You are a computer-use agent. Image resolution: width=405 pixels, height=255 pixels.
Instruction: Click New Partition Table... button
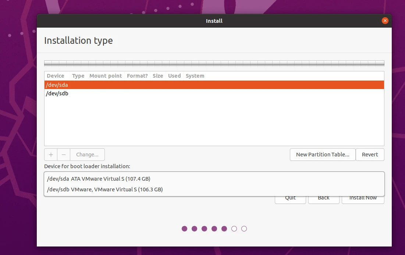(322, 155)
